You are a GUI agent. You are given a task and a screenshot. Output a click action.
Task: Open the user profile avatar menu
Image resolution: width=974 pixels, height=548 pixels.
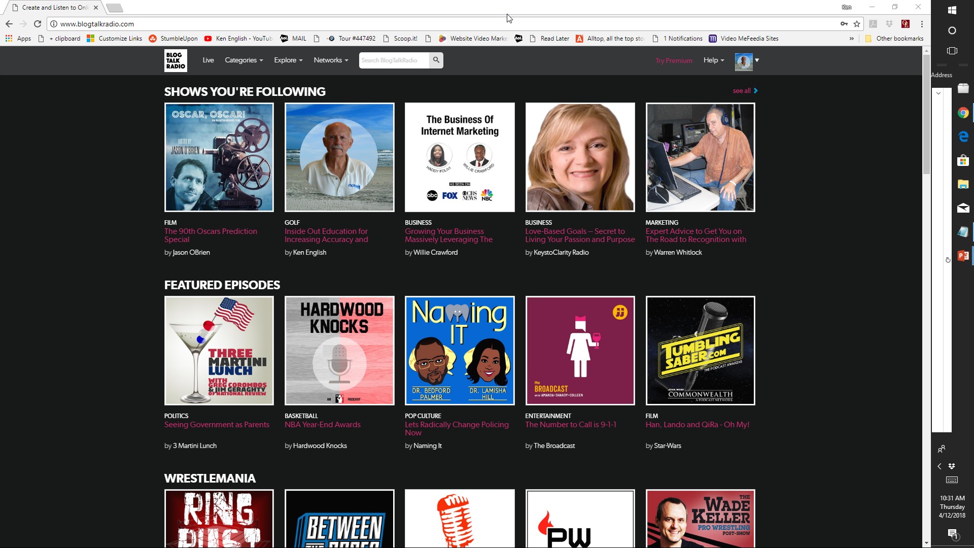coord(747,61)
